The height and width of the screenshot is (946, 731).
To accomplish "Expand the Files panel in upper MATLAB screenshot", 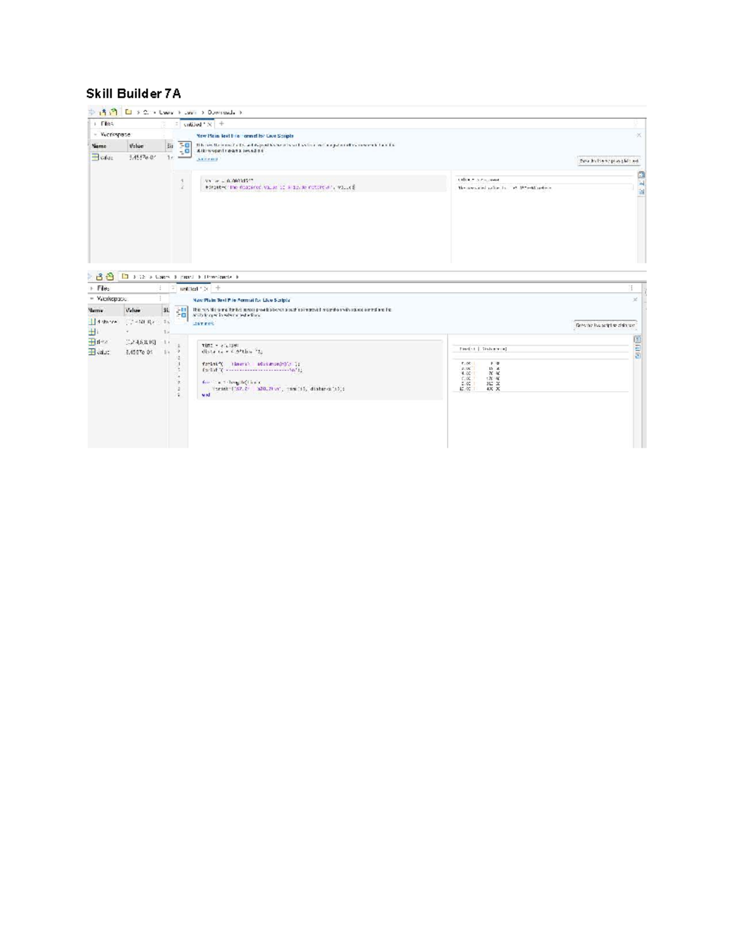I will [x=96, y=124].
